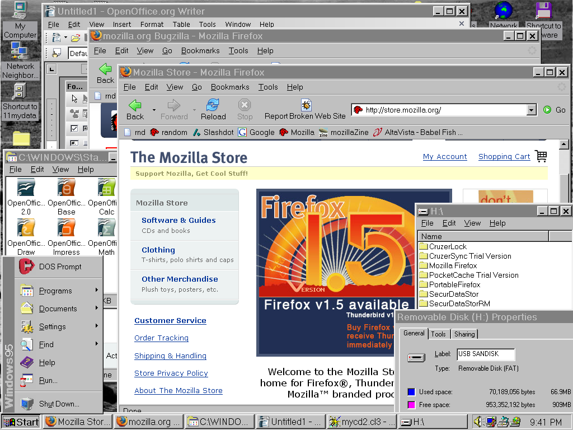573x430 pixels.
Task: Switch to the Sharing tab in Properties
Action: tap(464, 334)
